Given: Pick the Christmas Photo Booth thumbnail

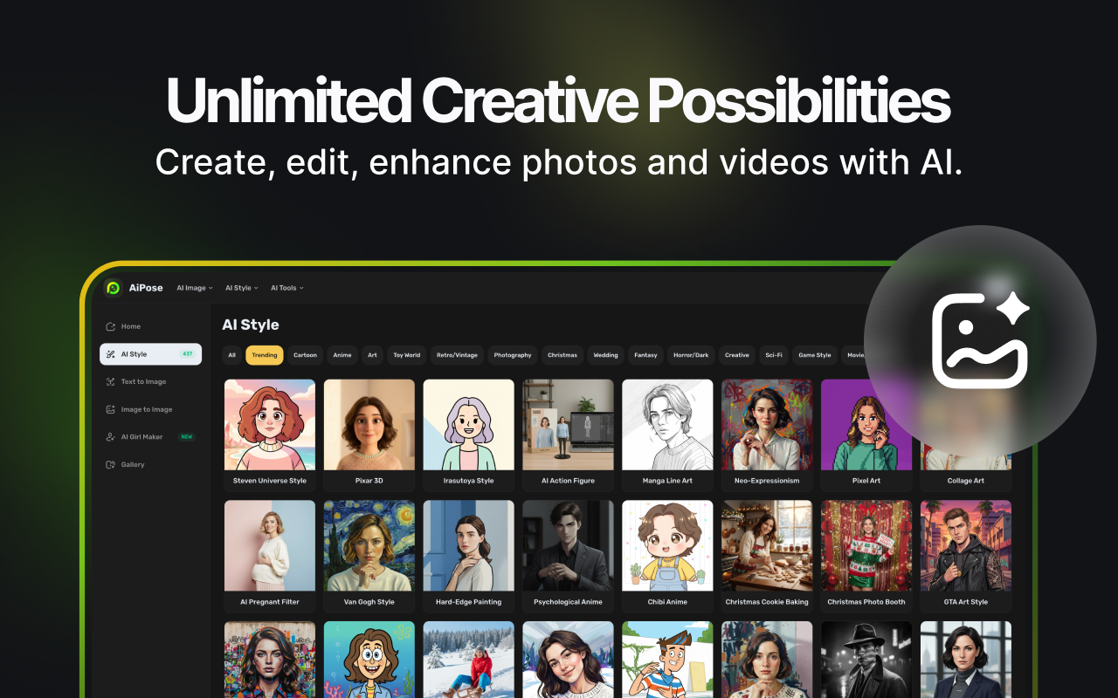Looking at the screenshot, I should [x=866, y=546].
